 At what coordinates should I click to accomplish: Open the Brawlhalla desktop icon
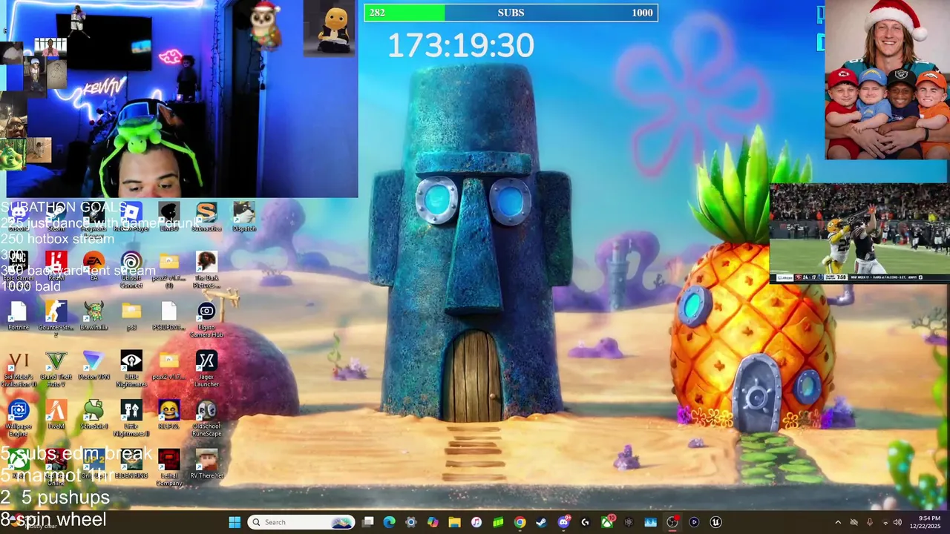(94, 315)
